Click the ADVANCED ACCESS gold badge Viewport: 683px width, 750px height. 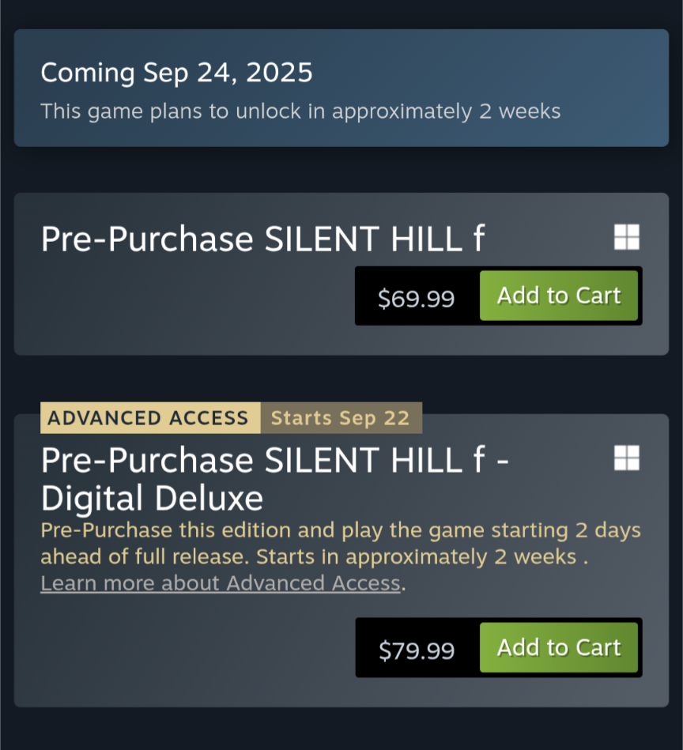point(150,418)
